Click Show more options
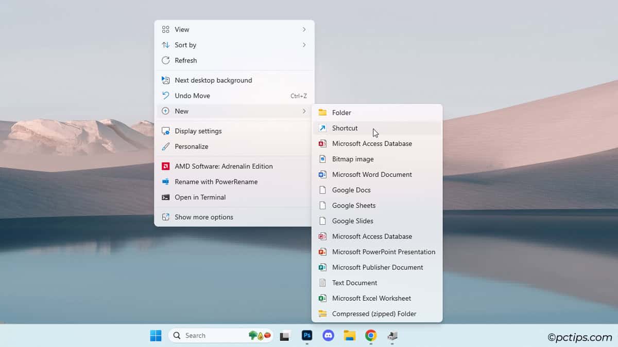The width and height of the screenshot is (618, 347). pyautogui.click(x=234, y=217)
